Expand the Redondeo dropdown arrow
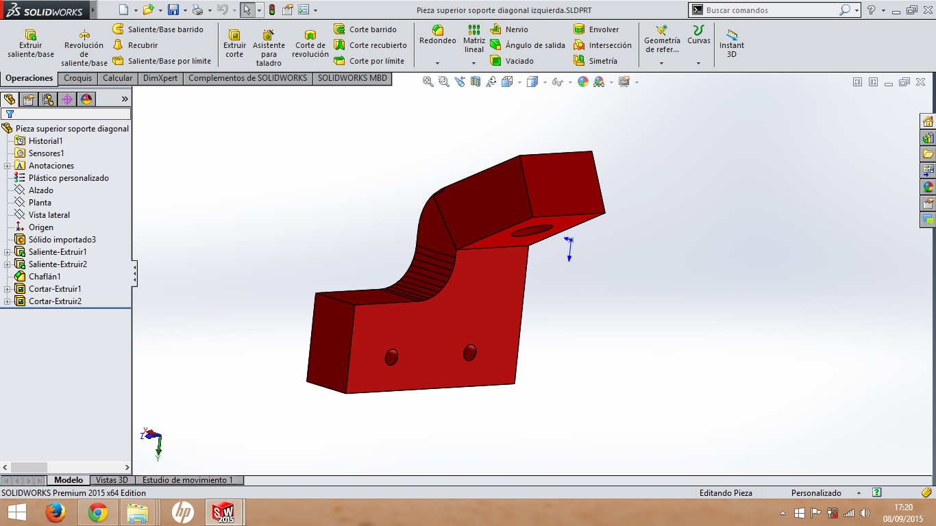 437,63
